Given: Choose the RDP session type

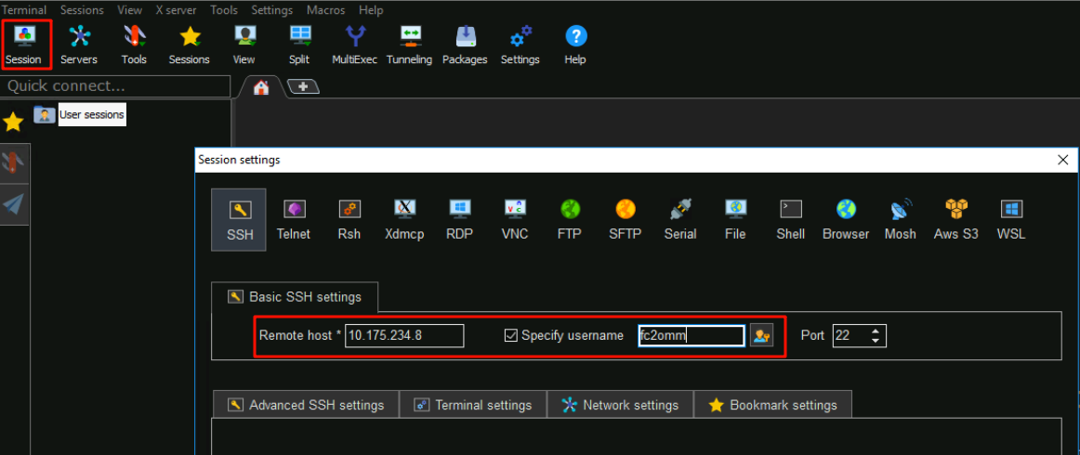Looking at the screenshot, I should 459,220.
